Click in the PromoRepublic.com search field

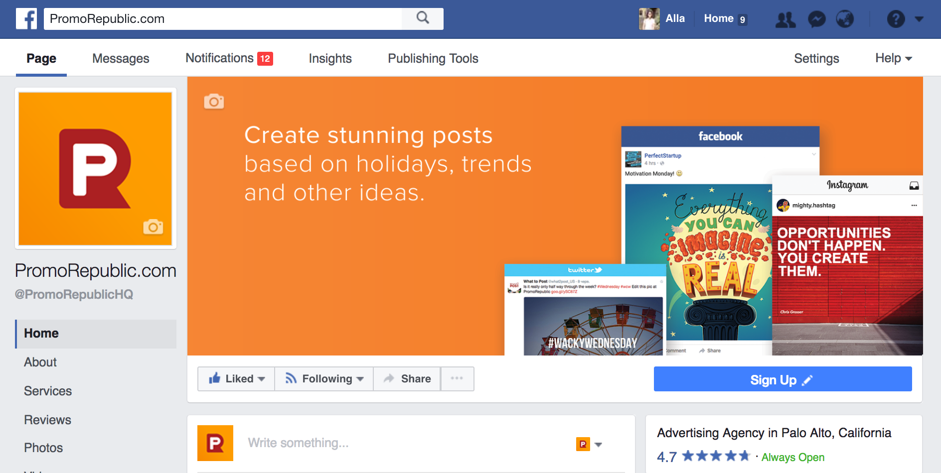(x=223, y=19)
